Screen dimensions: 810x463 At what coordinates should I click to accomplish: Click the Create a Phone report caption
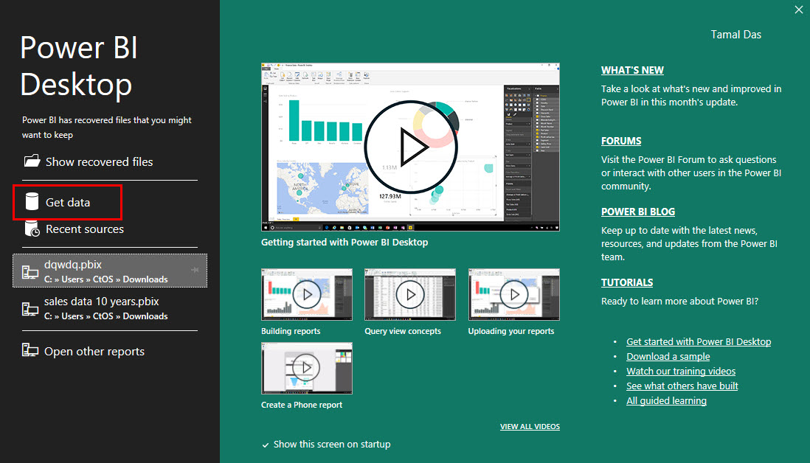click(x=301, y=405)
